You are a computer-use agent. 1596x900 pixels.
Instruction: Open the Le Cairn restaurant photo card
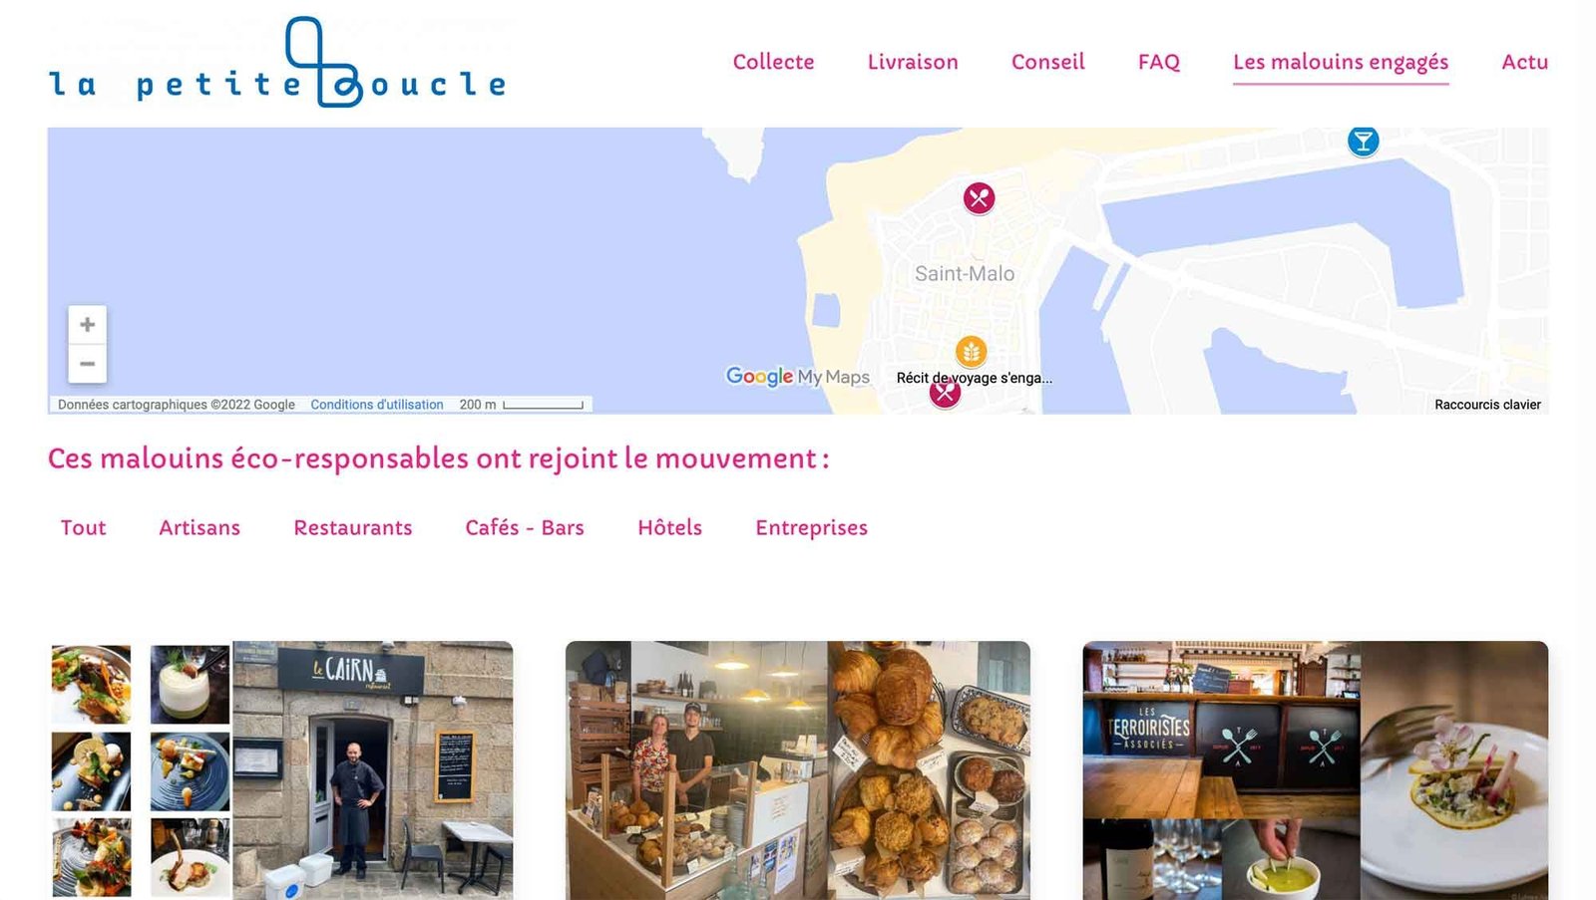click(280, 770)
